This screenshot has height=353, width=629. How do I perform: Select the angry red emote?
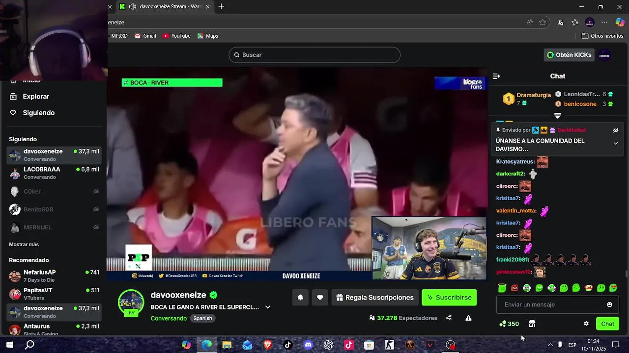click(x=515, y=288)
